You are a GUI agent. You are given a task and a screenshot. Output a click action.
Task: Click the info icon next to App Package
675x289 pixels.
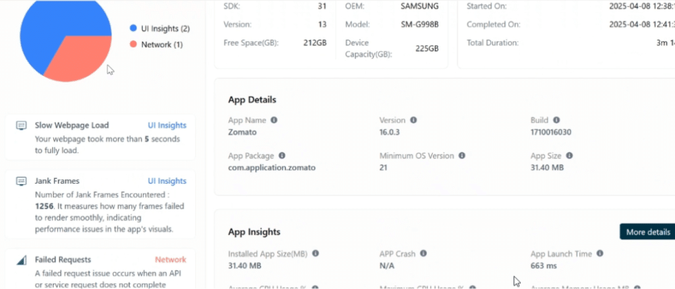[282, 155]
